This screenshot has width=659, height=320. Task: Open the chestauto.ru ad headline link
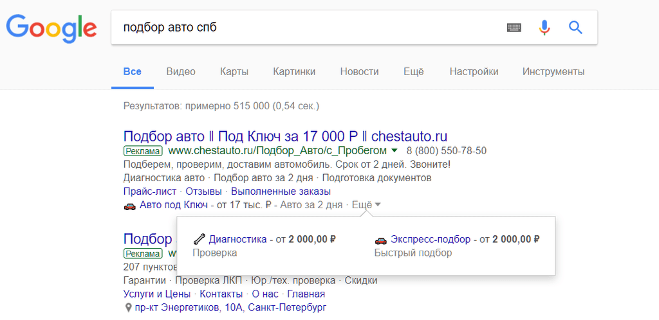(285, 136)
